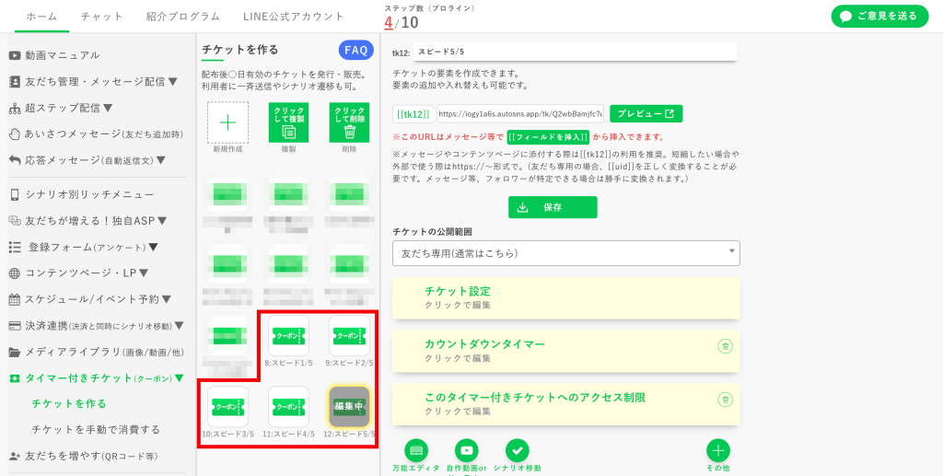The width and height of the screenshot is (943, 476).
Task: Delete the アクセス制限 element via trash icon
Action: [x=726, y=399]
